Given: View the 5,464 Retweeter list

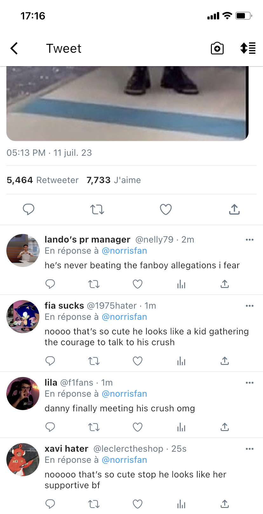Looking at the screenshot, I should click(43, 180).
